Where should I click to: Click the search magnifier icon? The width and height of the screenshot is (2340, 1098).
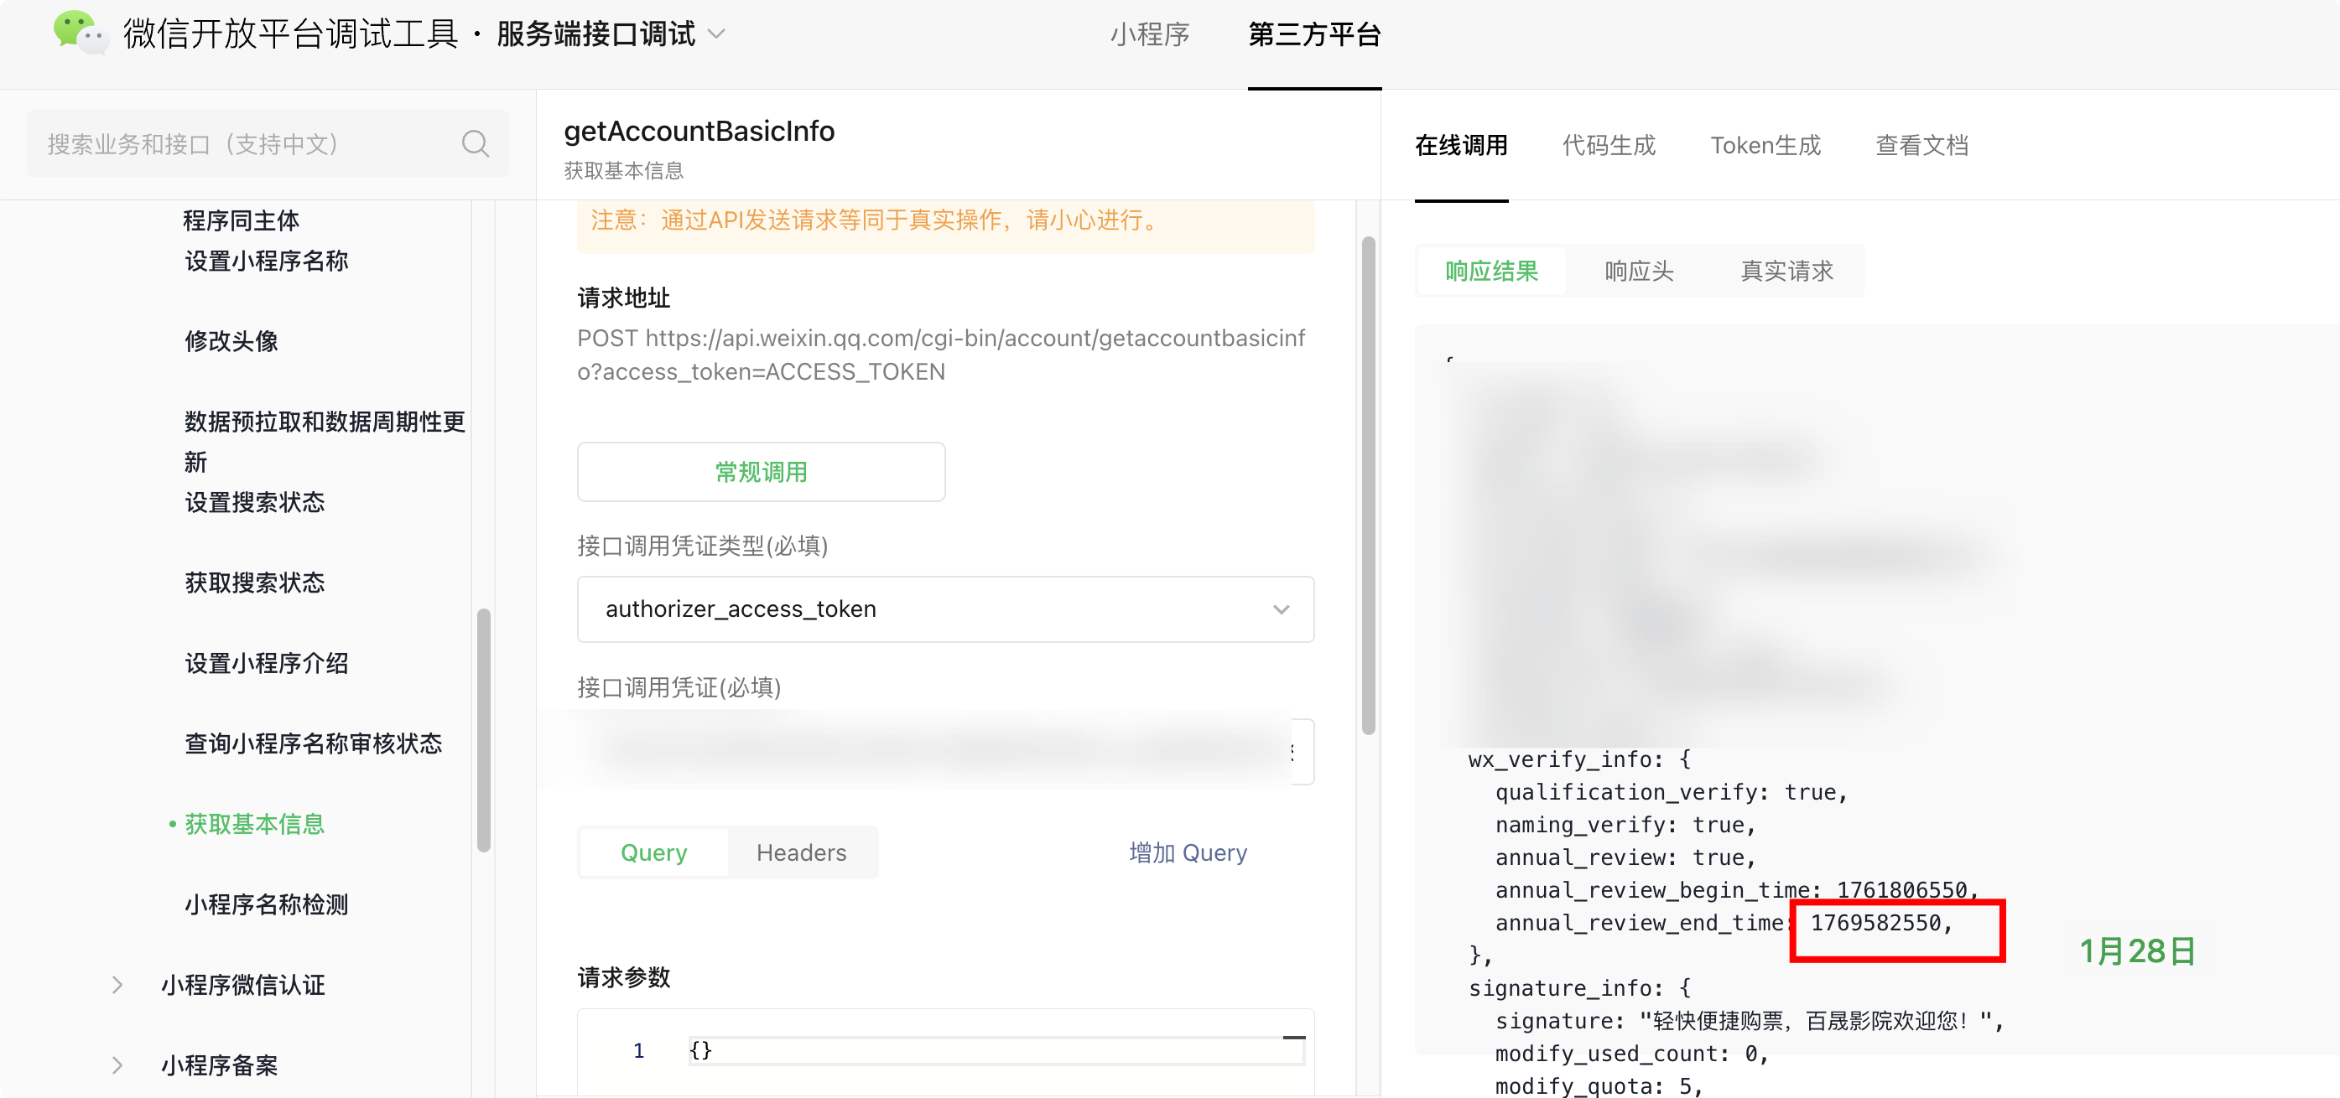[x=475, y=143]
